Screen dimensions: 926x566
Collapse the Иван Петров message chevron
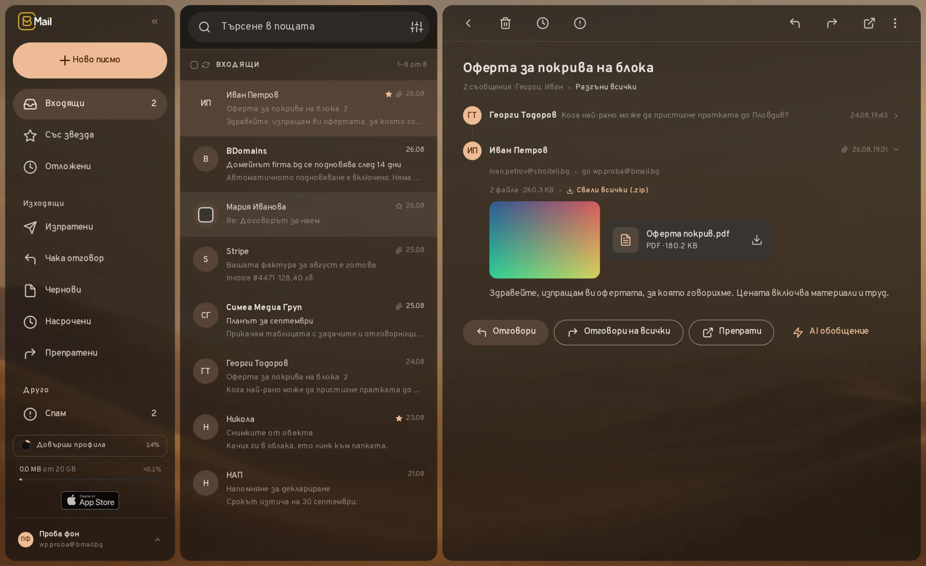click(x=896, y=150)
